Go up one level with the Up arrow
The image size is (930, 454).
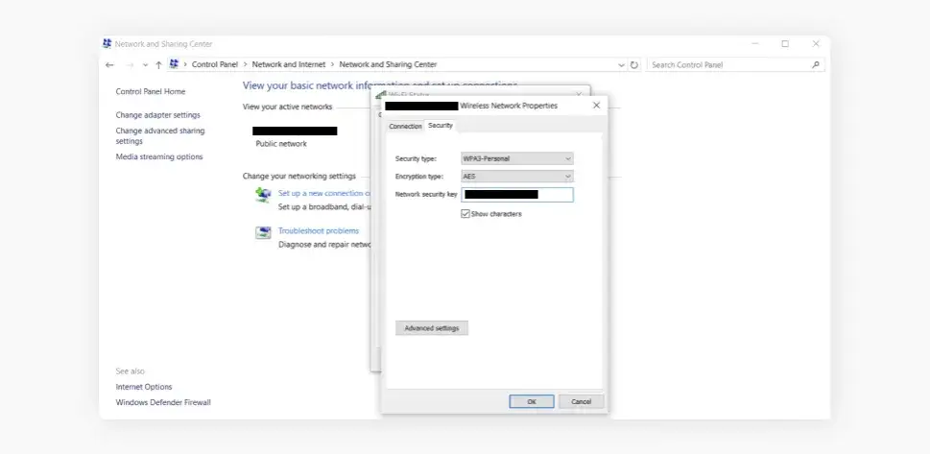[158, 65]
